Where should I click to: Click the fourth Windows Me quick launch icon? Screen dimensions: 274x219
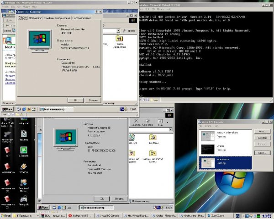pos(34,109)
